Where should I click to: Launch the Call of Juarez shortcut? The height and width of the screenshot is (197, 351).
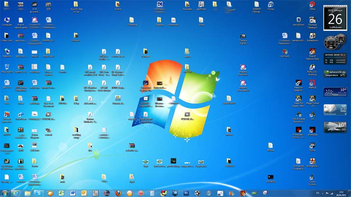click(298, 117)
